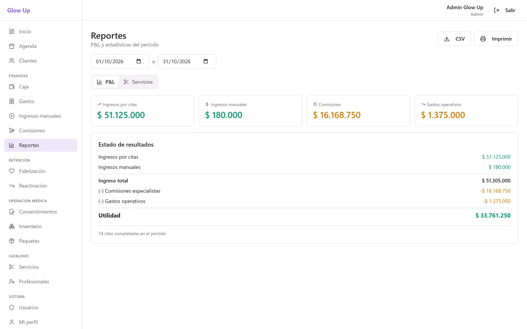Click the 'Estado de resultados' heading

126,144
